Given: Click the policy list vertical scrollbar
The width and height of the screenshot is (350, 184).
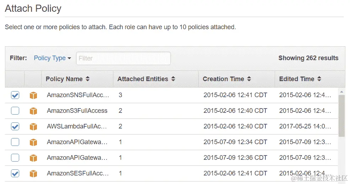Looking at the screenshot, I should click(x=341, y=116).
